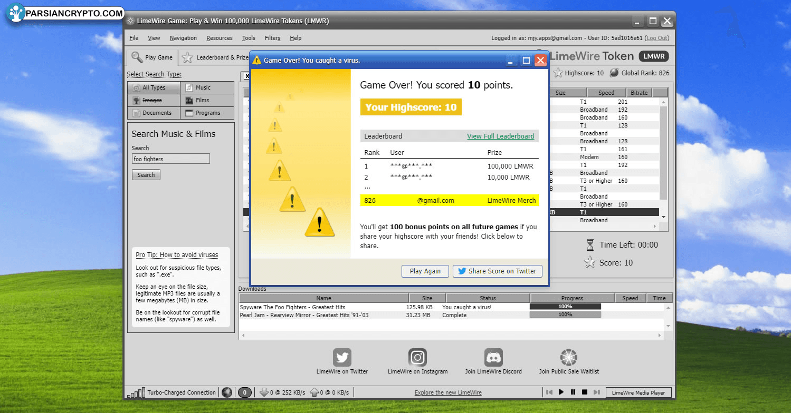Click search results scrollbar down arrow
Screen dimensions: 791x413
(x=663, y=217)
